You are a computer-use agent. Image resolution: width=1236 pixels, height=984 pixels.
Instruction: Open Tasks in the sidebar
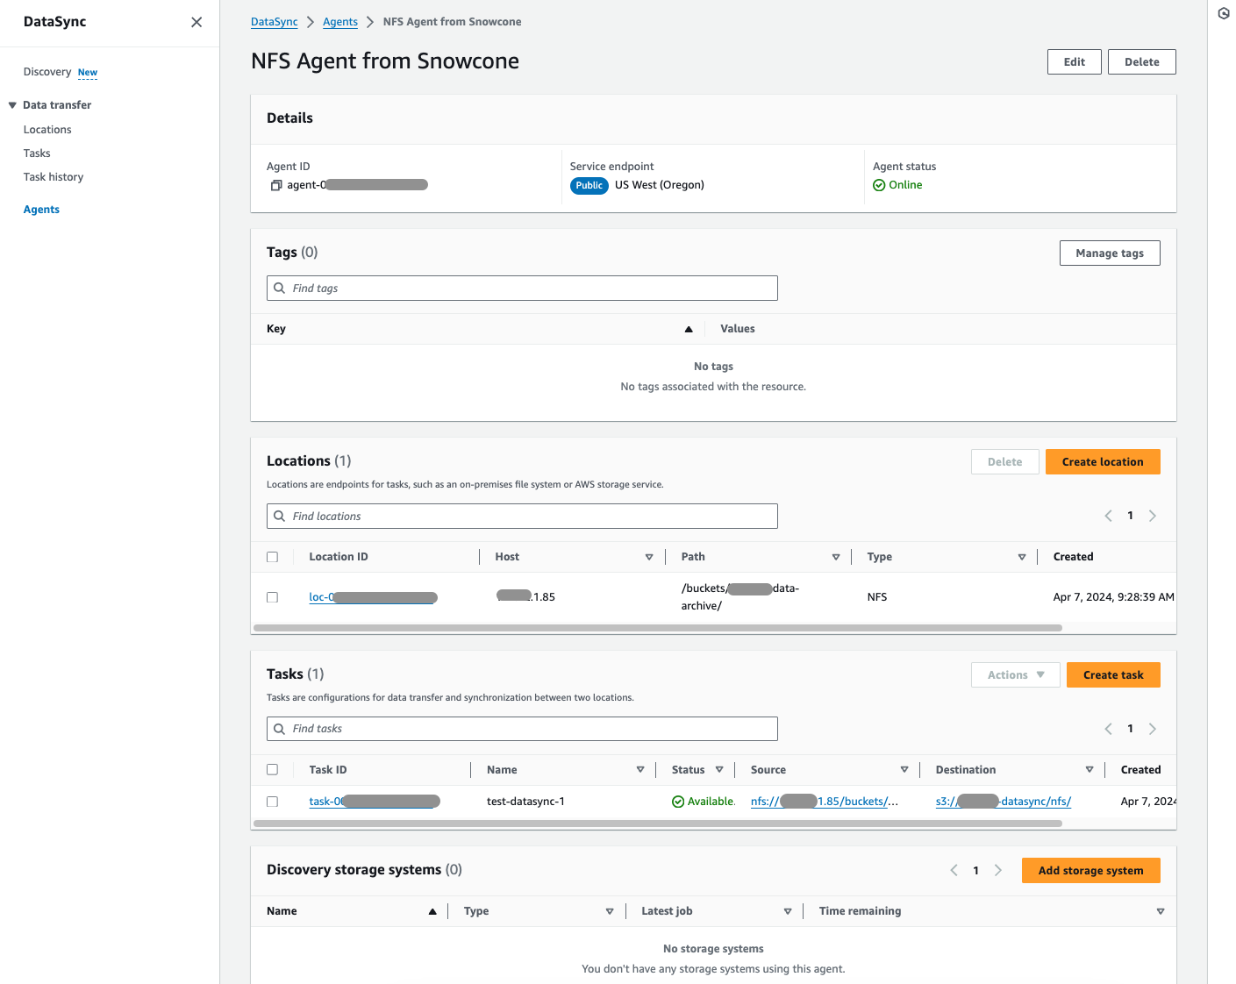click(37, 153)
